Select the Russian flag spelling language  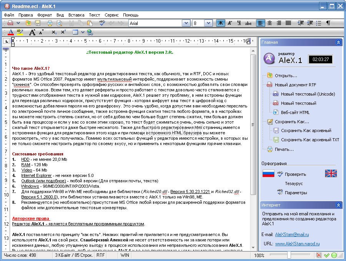pos(268,173)
